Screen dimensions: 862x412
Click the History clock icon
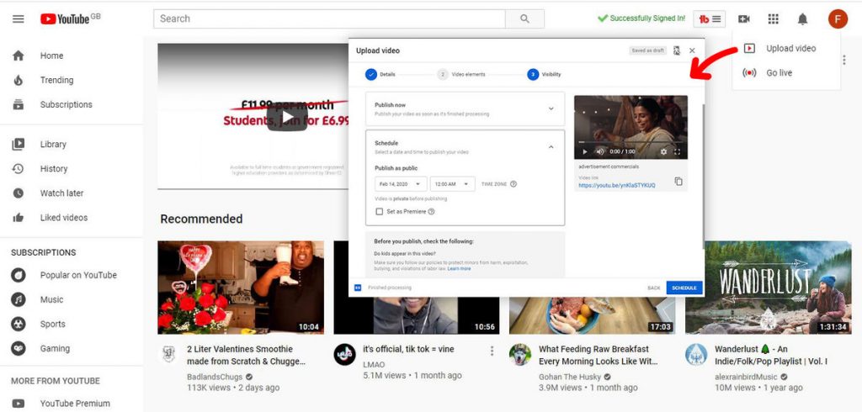[19, 169]
